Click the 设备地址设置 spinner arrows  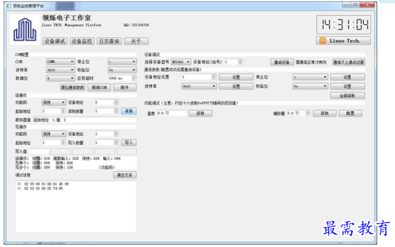click(214, 77)
